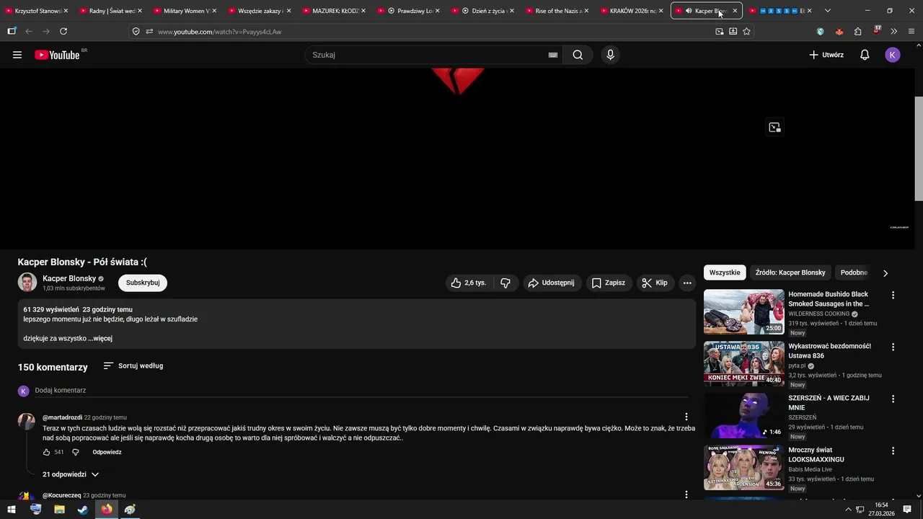This screenshot has width=923, height=519.
Task: Open options for Wykastrować bezdomność video
Action: coord(893,347)
